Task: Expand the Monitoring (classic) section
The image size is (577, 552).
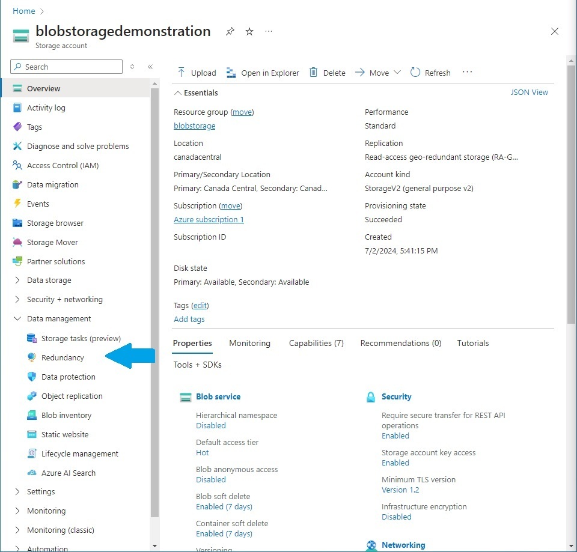Action: pos(17,530)
